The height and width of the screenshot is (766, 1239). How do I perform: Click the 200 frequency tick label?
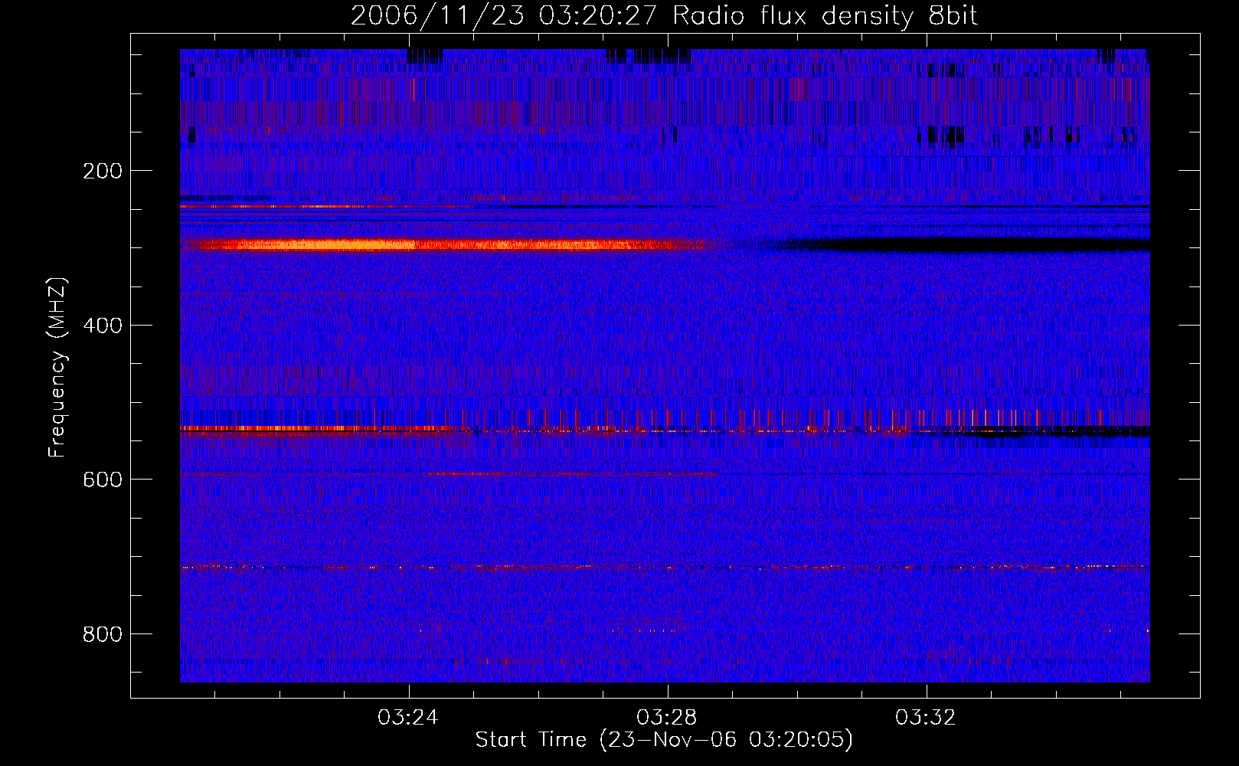click(103, 171)
